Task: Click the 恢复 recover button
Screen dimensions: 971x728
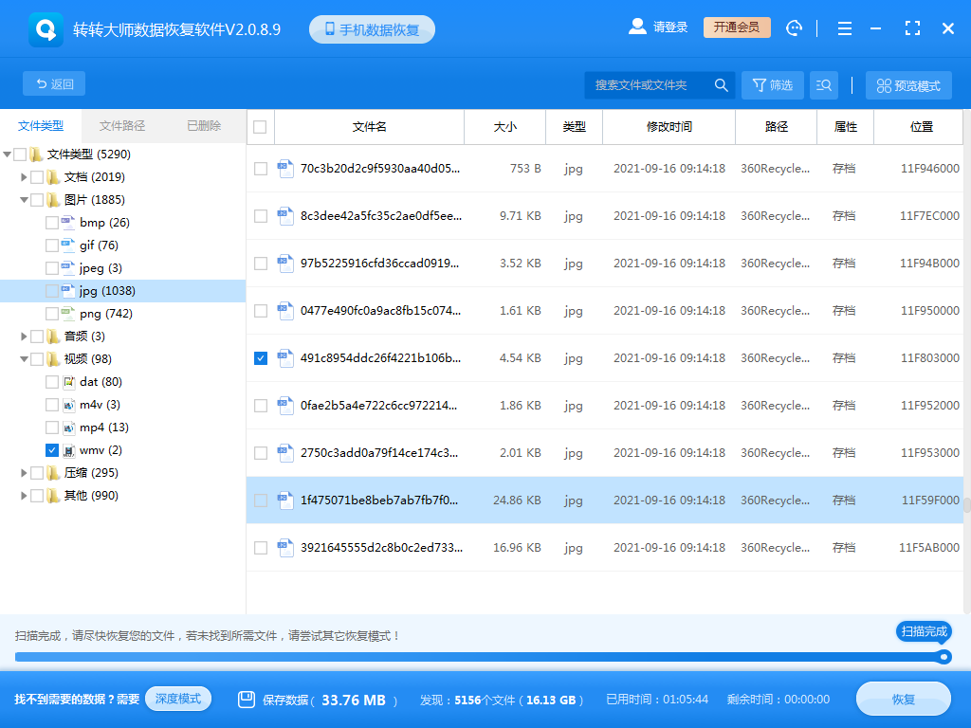Action: click(903, 699)
